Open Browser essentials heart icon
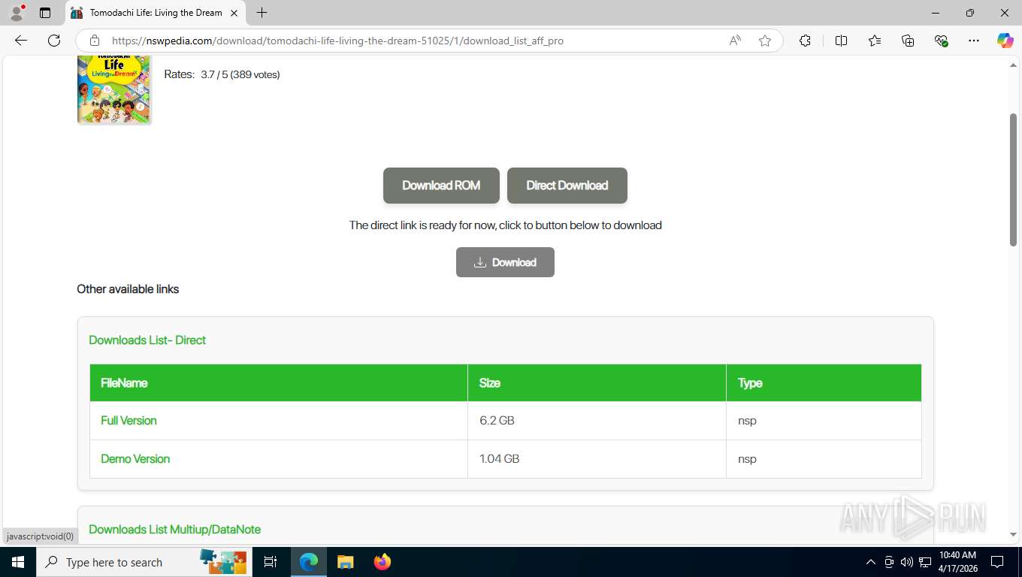Image resolution: width=1022 pixels, height=577 pixels. 941,41
